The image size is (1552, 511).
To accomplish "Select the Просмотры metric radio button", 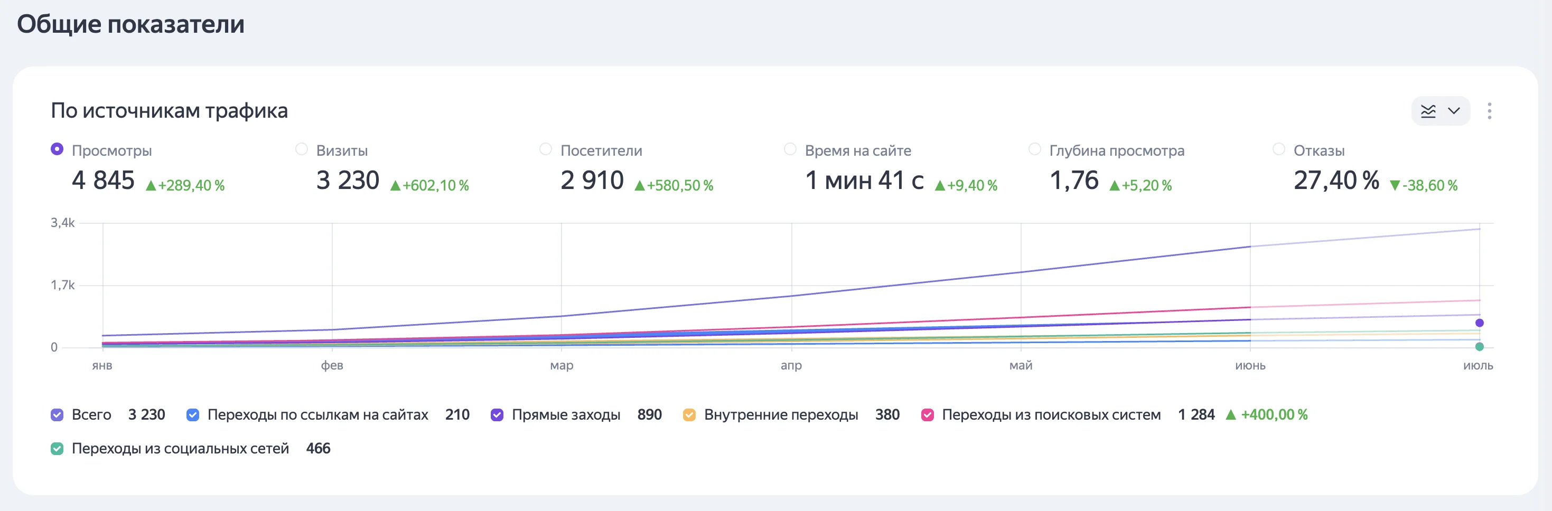I will tap(57, 149).
